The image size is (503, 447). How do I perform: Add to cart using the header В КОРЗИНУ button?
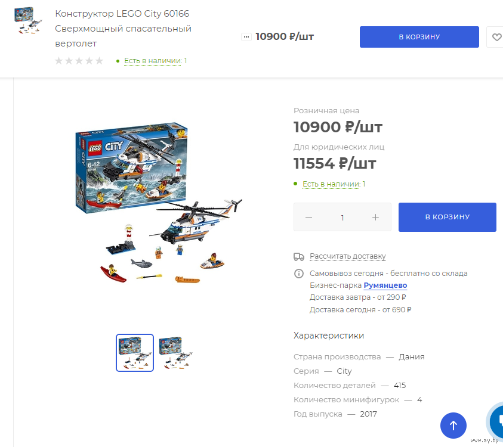tap(419, 37)
